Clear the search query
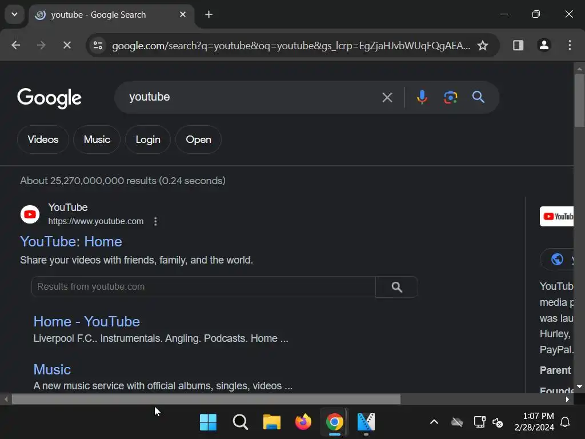 [x=387, y=97]
